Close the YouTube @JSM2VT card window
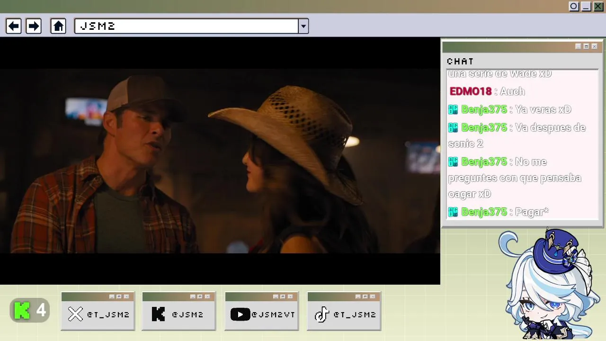Image resolution: width=606 pixels, height=341 pixels. point(290,296)
